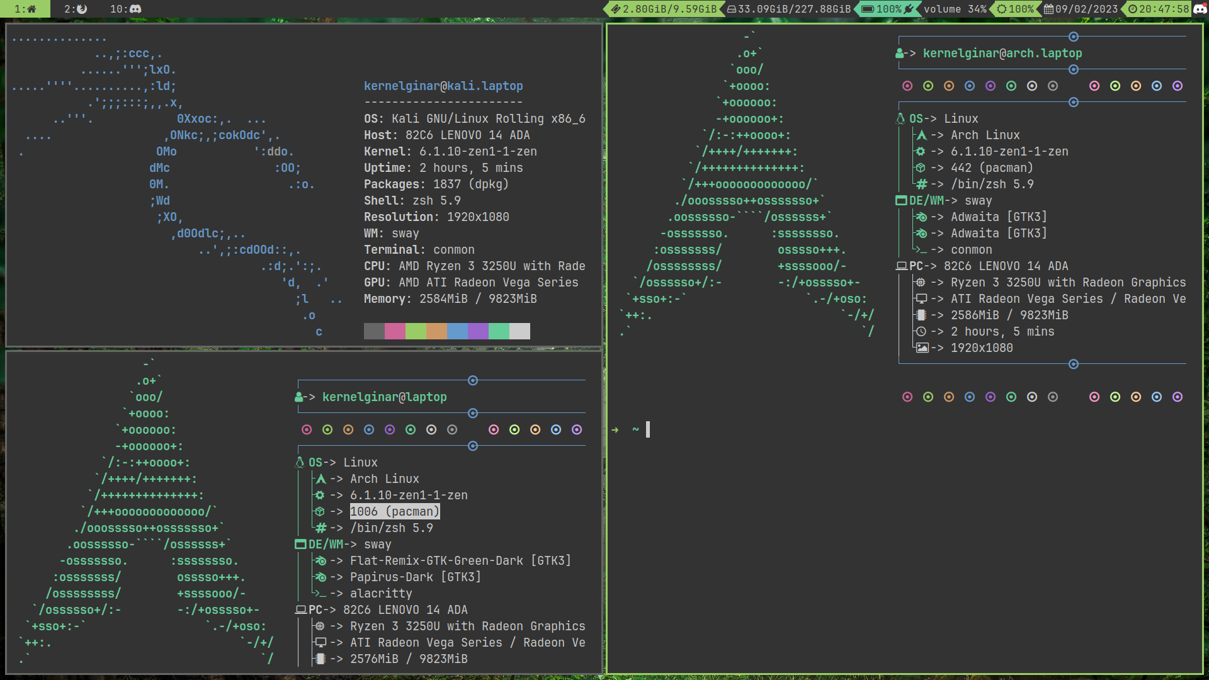The width and height of the screenshot is (1209, 680).
Task: Click the brightness 100% sun indicator
Action: click(1014, 9)
